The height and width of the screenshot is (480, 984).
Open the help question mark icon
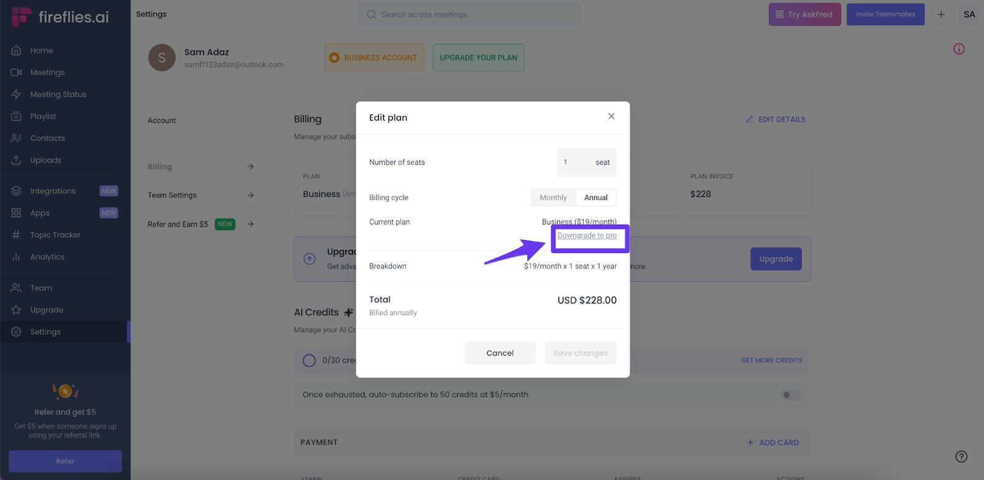[x=961, y=457]
